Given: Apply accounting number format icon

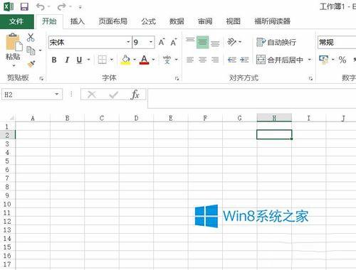Looking at the screenshot, I should pos(324,60).
